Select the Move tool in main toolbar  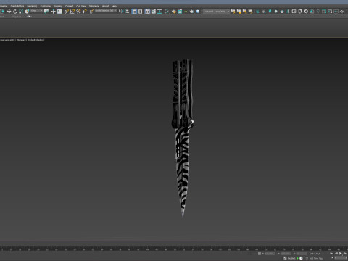[x=9, y=12]
